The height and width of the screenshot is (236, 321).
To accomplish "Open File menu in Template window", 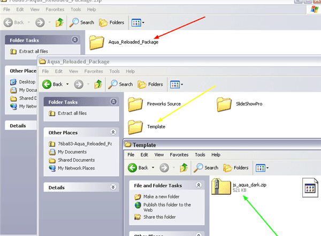I will point(131,155).
